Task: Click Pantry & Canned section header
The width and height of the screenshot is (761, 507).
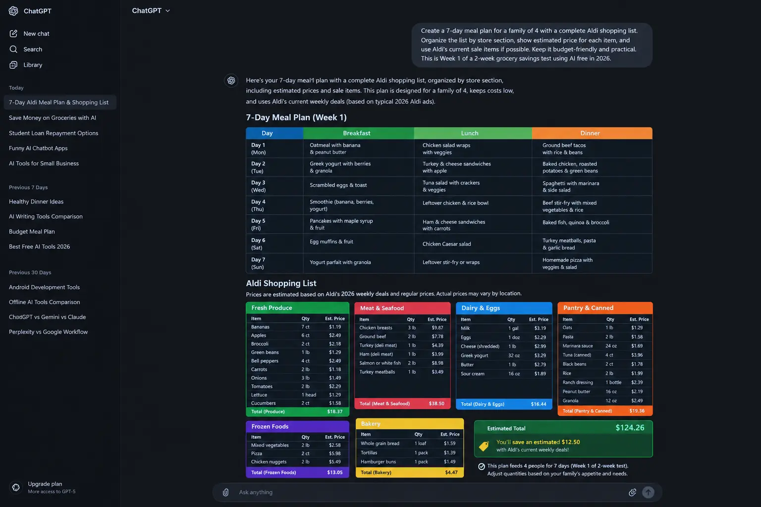Action: [605, 308]
